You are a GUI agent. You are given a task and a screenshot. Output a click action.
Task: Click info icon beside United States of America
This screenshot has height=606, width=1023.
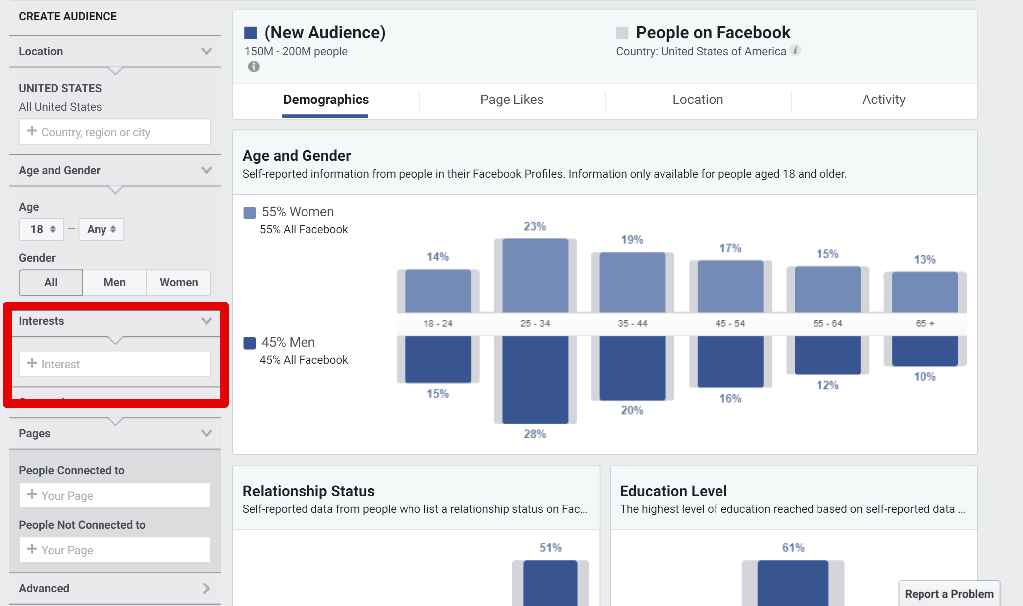pyautogui.click(x=795, y=50)
